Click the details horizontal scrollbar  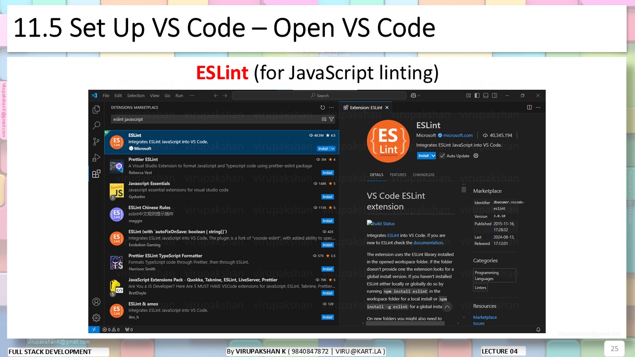point(405,324)
